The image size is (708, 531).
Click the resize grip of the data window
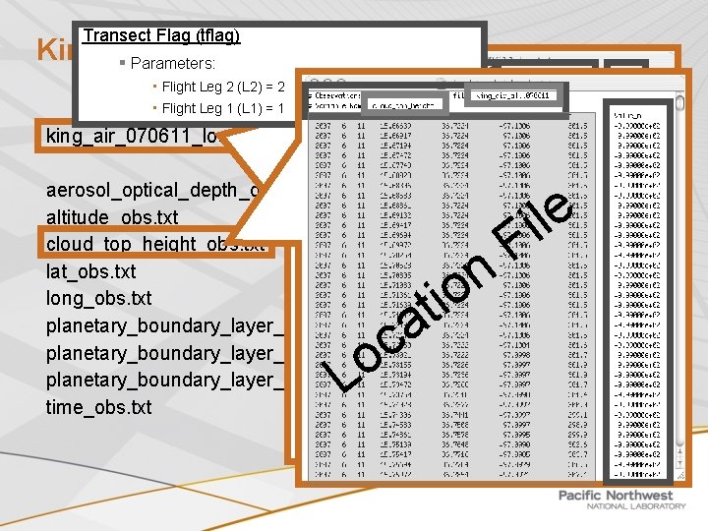(680, 476)
